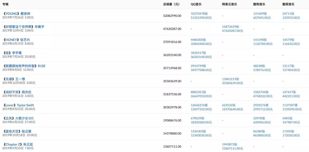This screenshot has height=152, width=309.
Task: Select total sales value 36203140.00
Action: (x=172, y=55)
